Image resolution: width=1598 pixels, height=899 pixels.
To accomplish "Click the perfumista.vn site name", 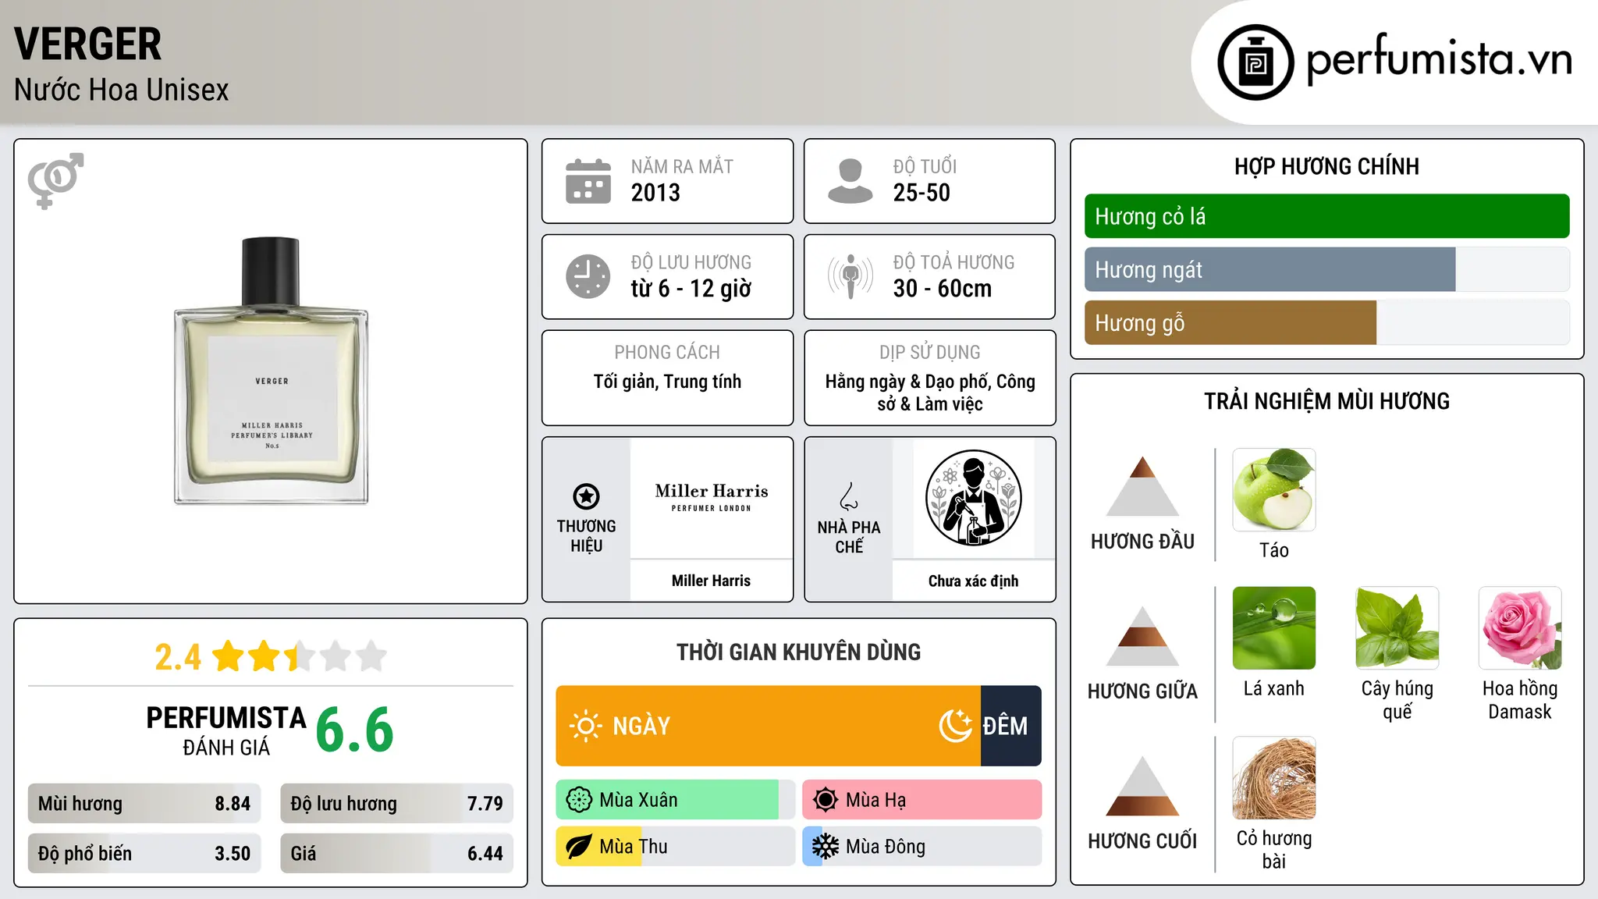I will tap(1440, 58).
